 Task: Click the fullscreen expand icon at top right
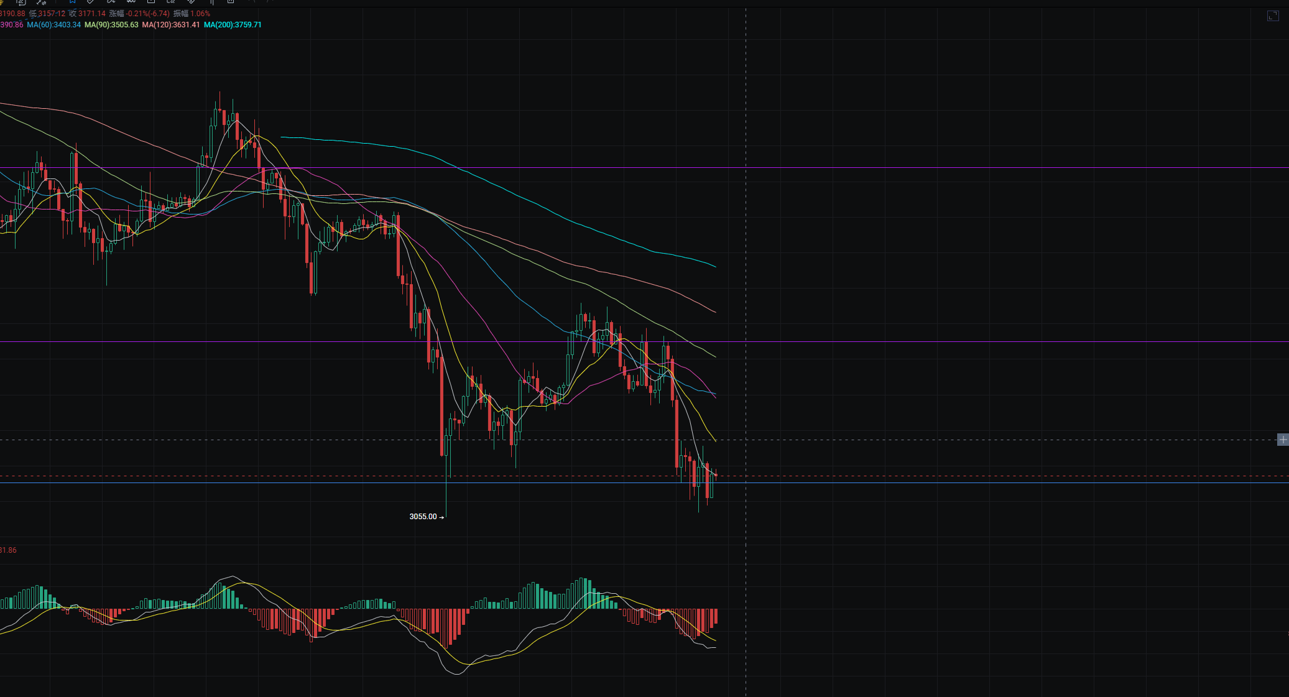[1273, 16]
